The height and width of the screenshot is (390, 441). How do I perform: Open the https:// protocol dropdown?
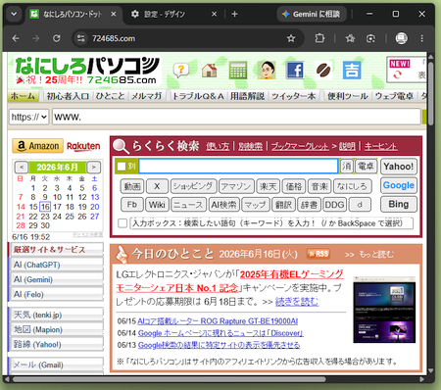tap(29, 117)
